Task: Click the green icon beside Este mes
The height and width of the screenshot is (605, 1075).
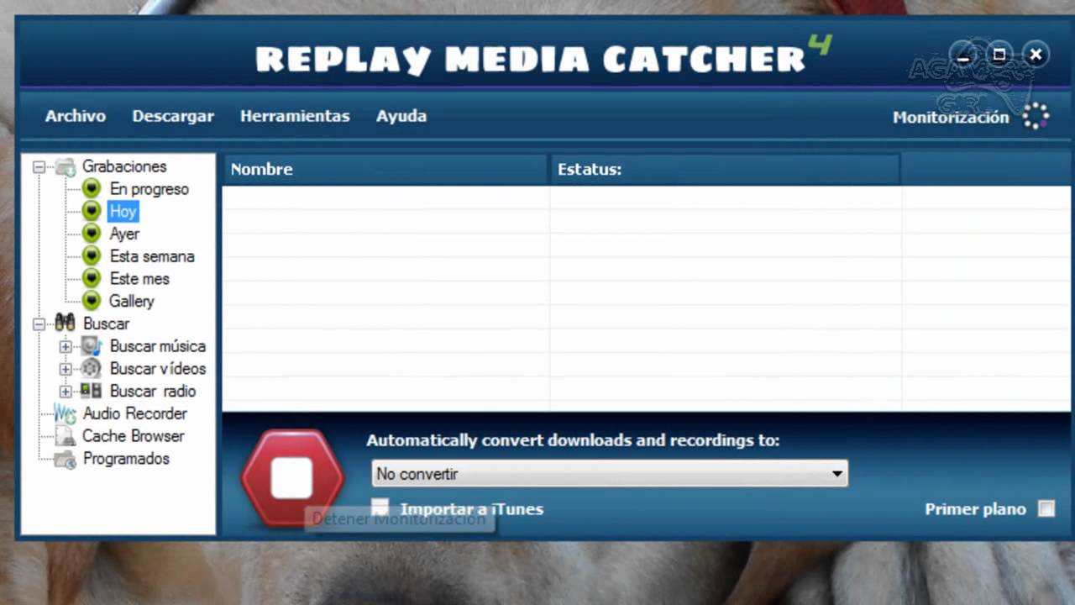Action: (92, 278)
